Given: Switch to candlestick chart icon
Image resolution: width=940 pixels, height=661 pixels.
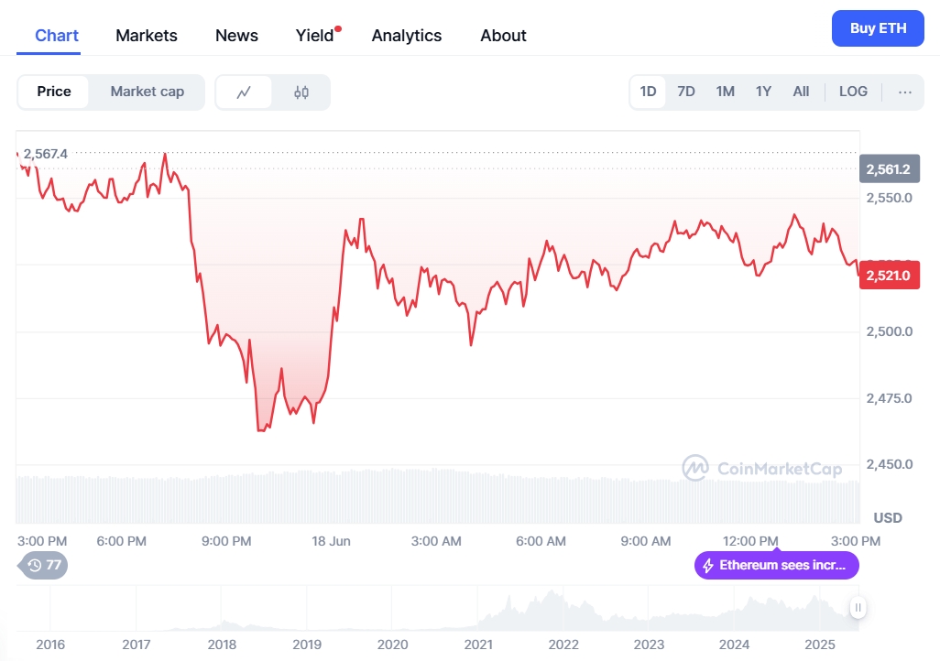Looking at the screenshot, I should (301, 92).
